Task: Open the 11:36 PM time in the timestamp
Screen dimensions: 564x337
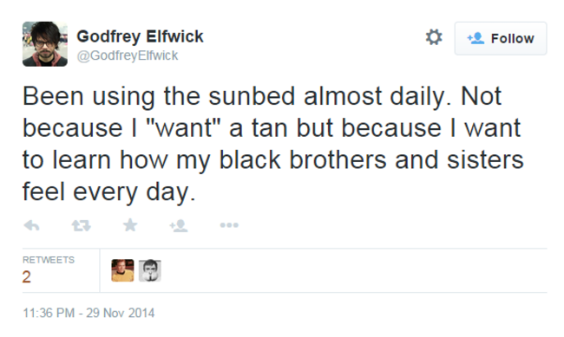Action: point(49,313)
